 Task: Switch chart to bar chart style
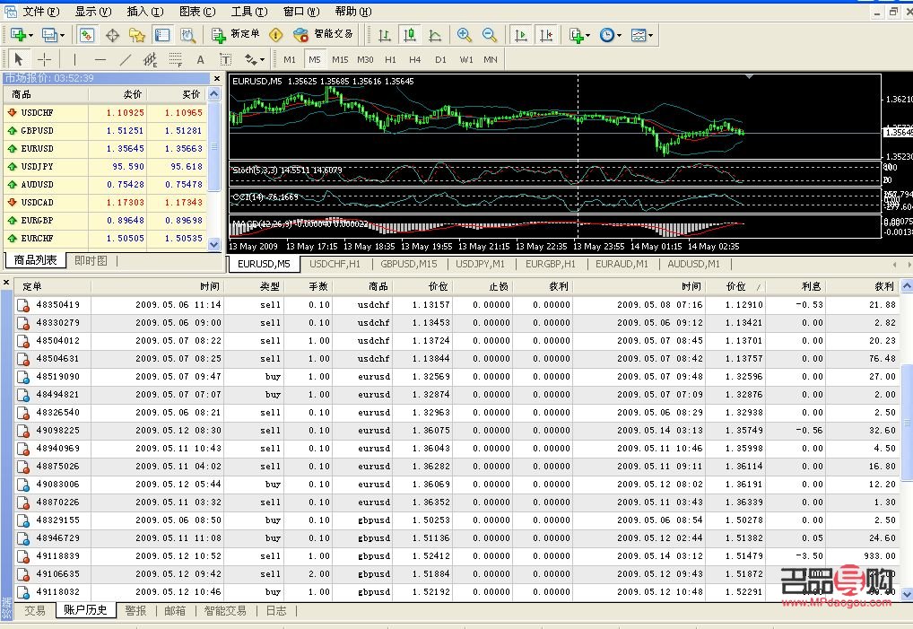click(384, 35)
